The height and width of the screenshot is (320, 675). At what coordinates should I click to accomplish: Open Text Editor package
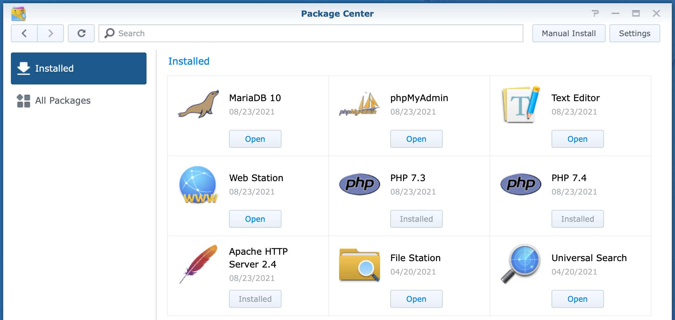click(578, 139)
